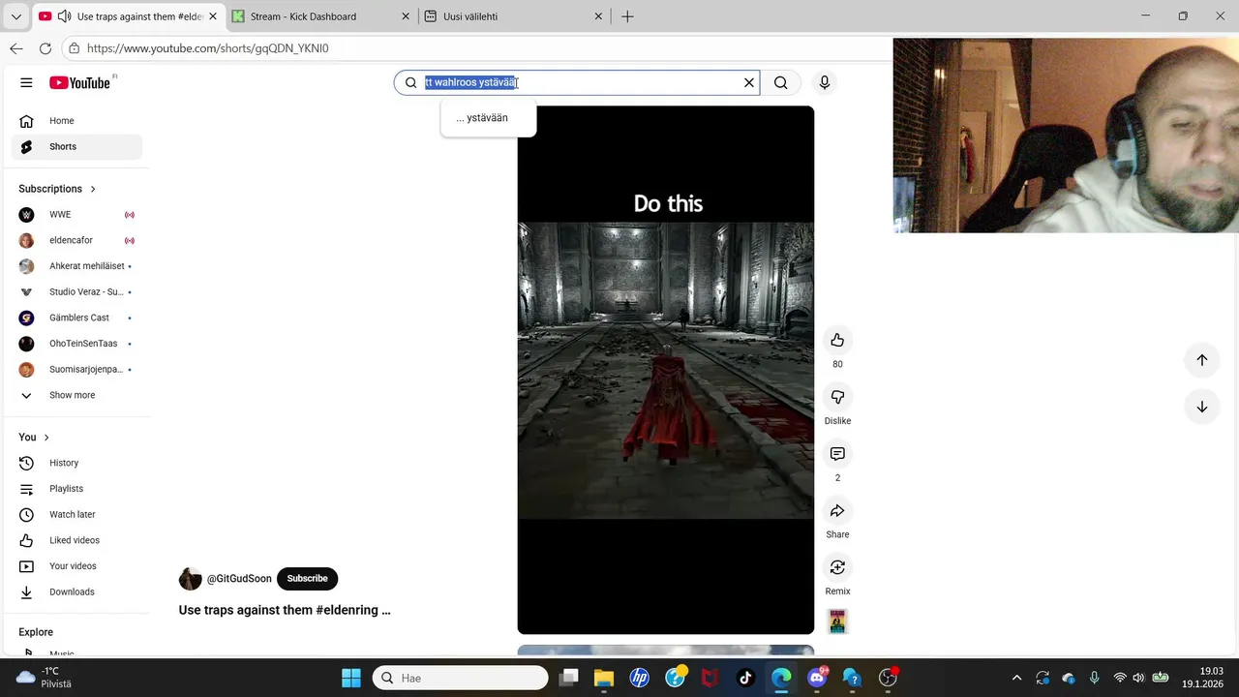Image resolution: width=1239 pixels, height=697 pixels.
Task: Play or pause the Elden Ring short video
Action: coord(666,370)
